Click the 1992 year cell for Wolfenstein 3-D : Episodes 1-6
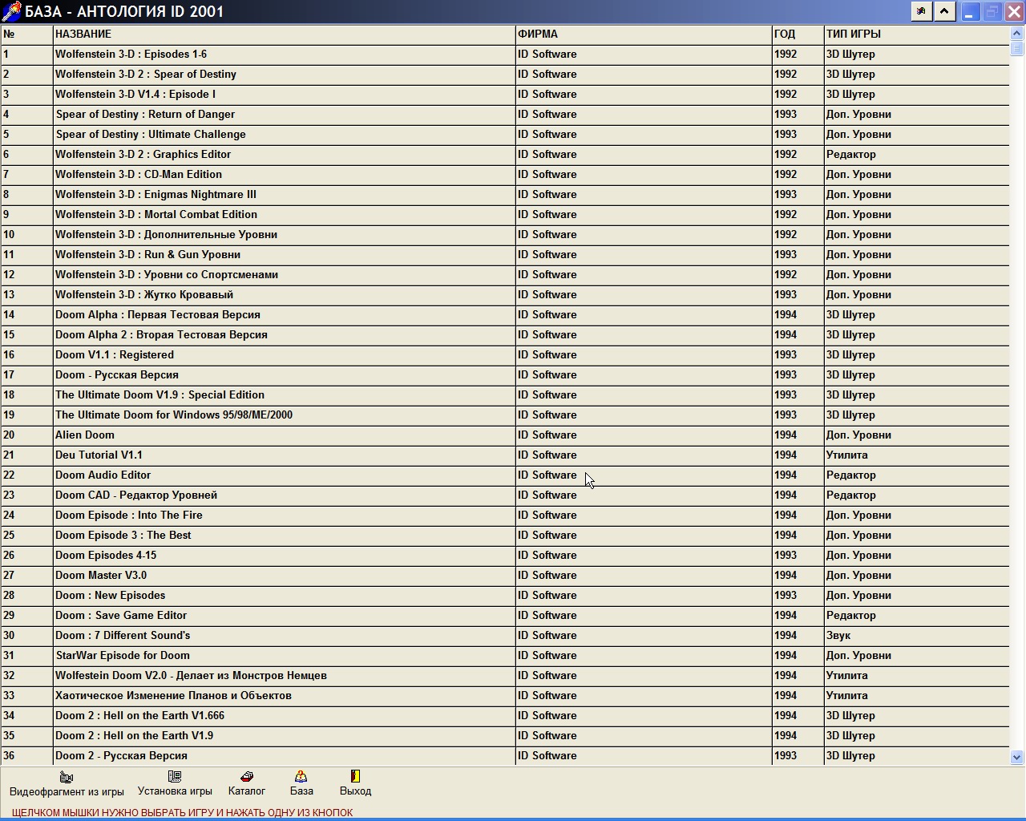The height and width of the screenshot is (821, 1026). [798, 54]
